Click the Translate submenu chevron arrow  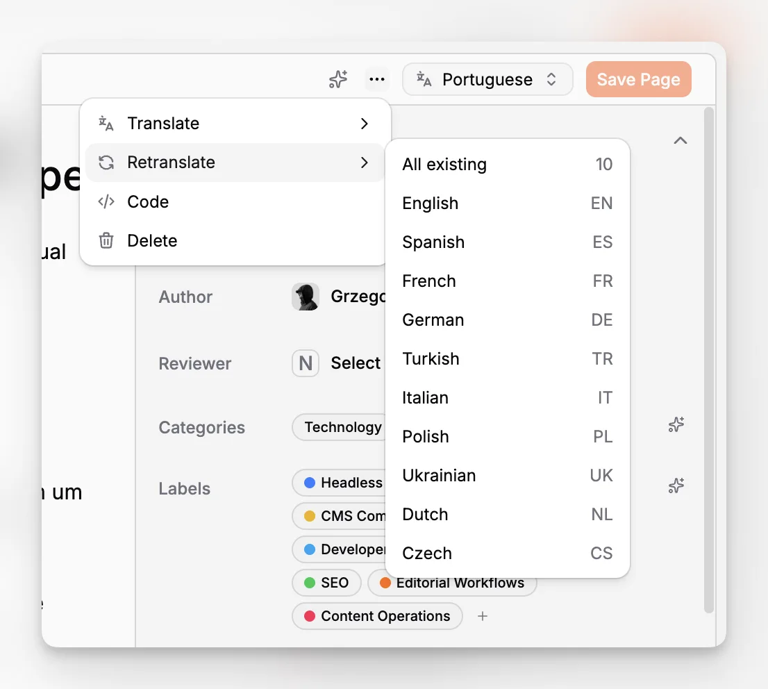(x=364, y=124)
